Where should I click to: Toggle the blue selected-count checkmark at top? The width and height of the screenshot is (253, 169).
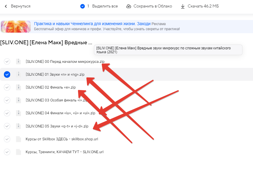83,6
